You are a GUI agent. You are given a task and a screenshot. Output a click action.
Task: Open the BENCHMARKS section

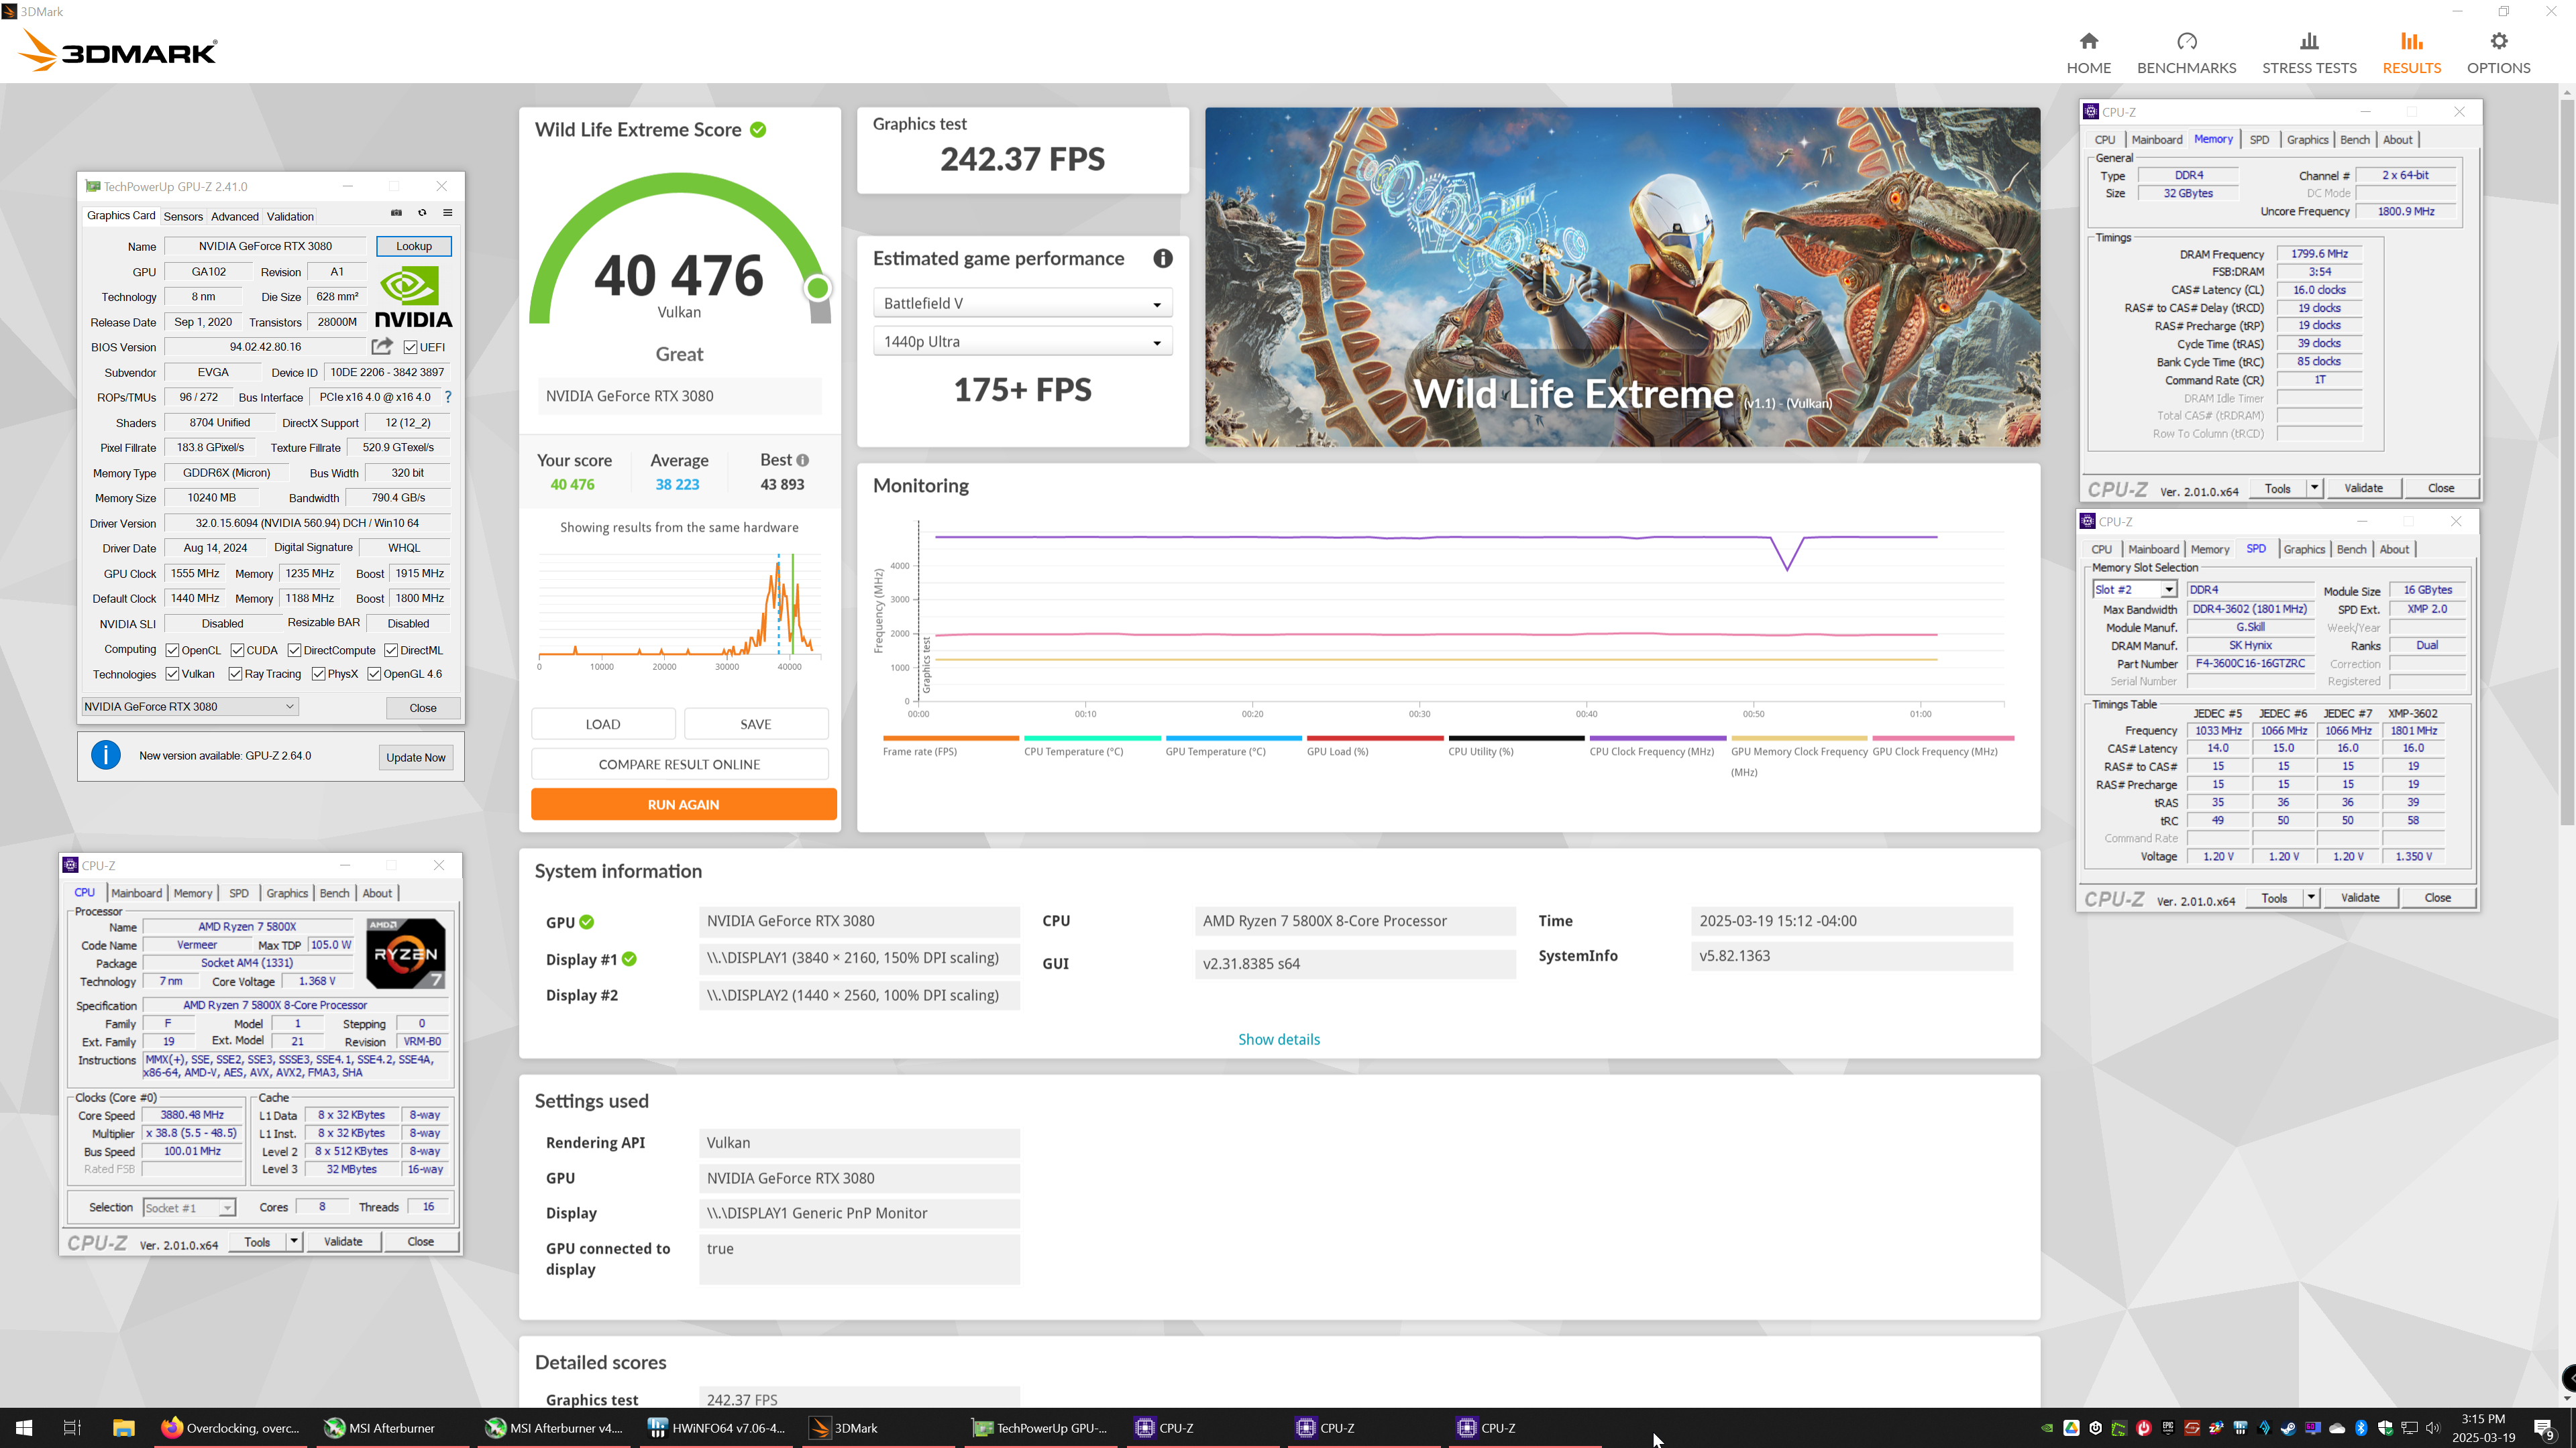pos(2186,53)
